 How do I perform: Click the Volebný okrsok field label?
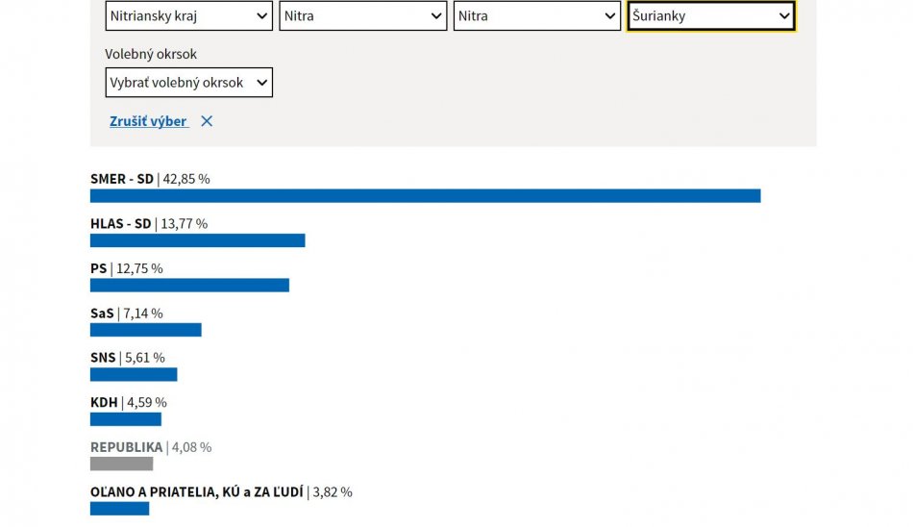(151, 55)
